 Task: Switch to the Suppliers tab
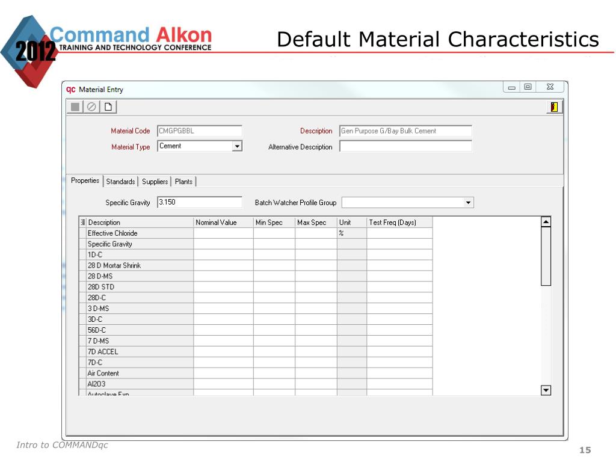coord(155,182)
